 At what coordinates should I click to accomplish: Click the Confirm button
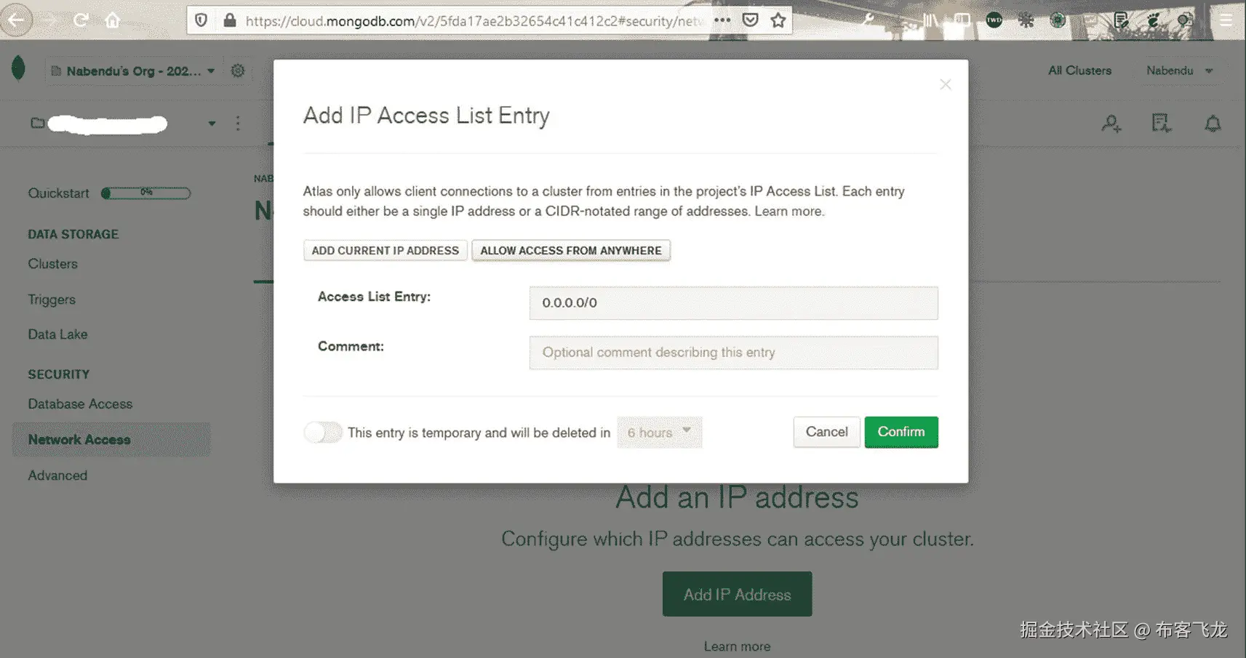[x=901, y=432]
